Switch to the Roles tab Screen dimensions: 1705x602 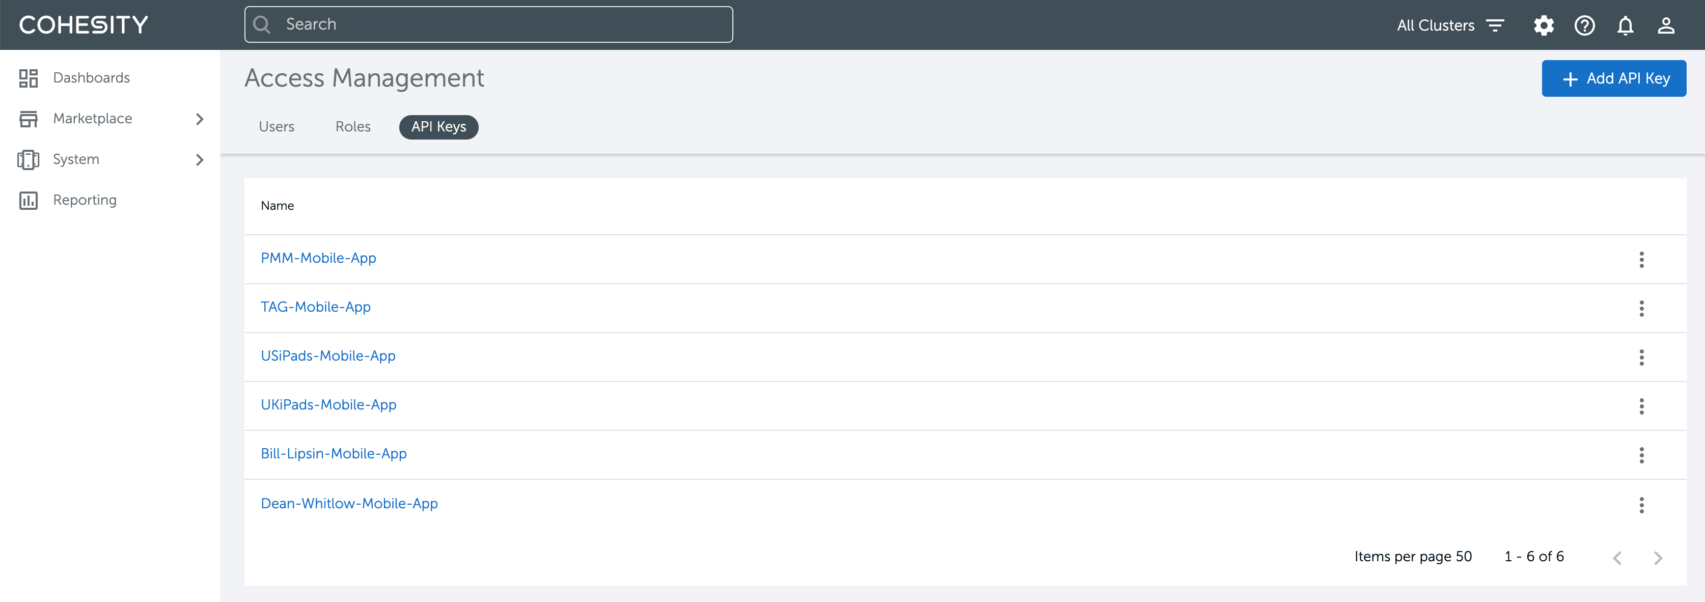353,126
